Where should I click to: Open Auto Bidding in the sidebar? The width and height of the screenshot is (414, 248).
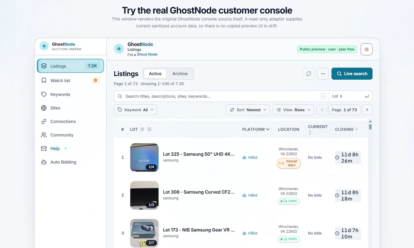coord(70,162)
